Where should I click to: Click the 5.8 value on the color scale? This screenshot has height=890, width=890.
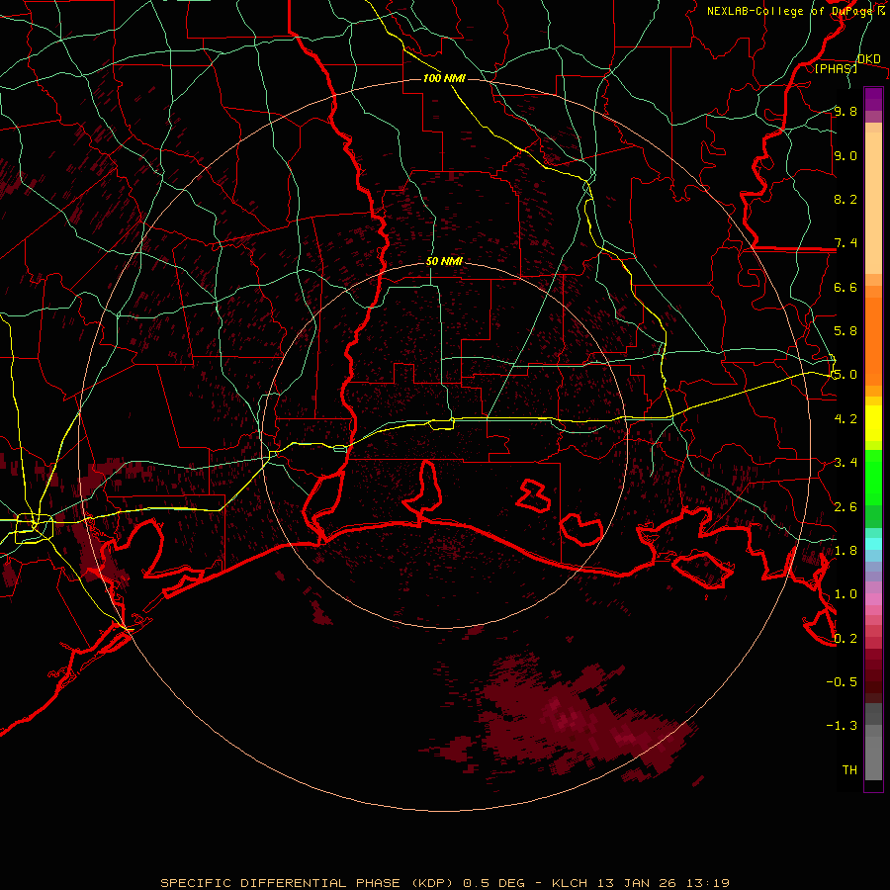coord(845,331)
